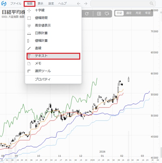Select メモ menu entry

[x=53, y=64]
